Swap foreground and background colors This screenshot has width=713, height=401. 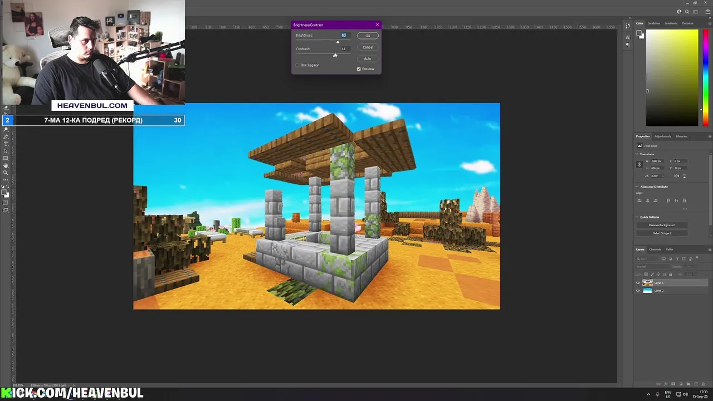click(8, 186)
